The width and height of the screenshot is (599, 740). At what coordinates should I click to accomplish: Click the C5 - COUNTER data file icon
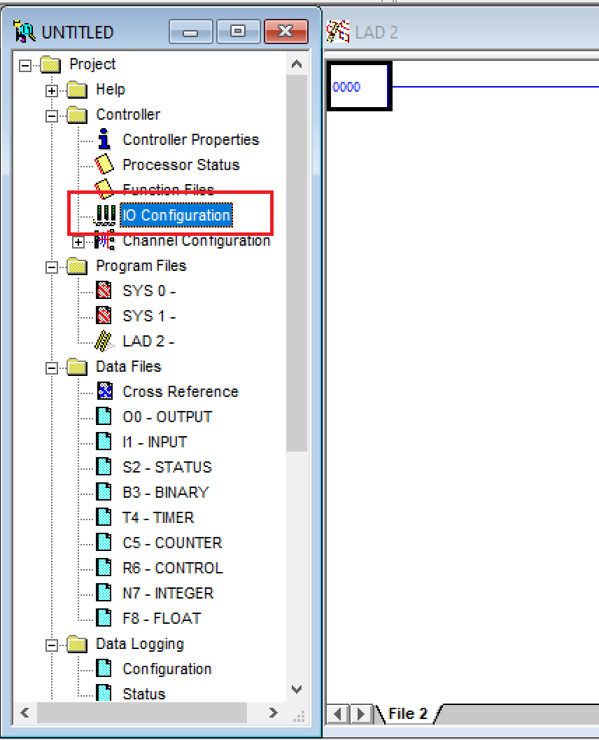point(104,543)
